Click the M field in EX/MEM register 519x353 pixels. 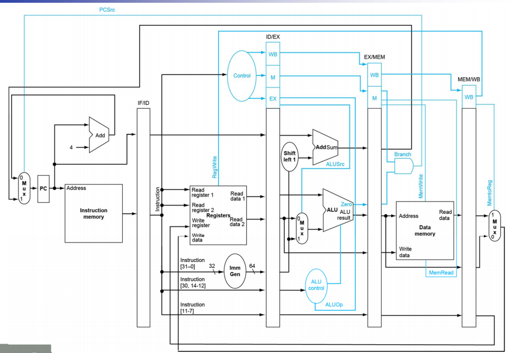(x=375, y=98)
